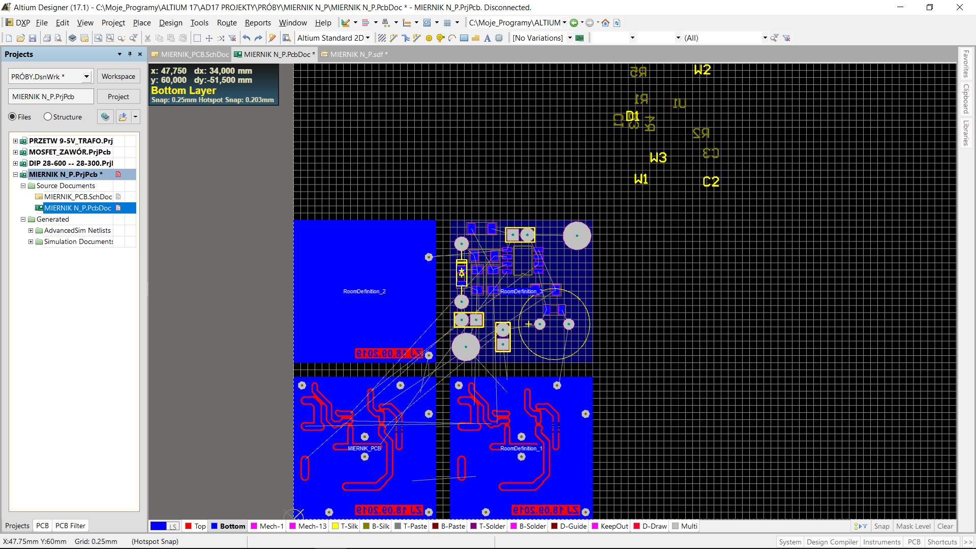
Task: Select the Place String text tool
Action: [x=487, y=38]
